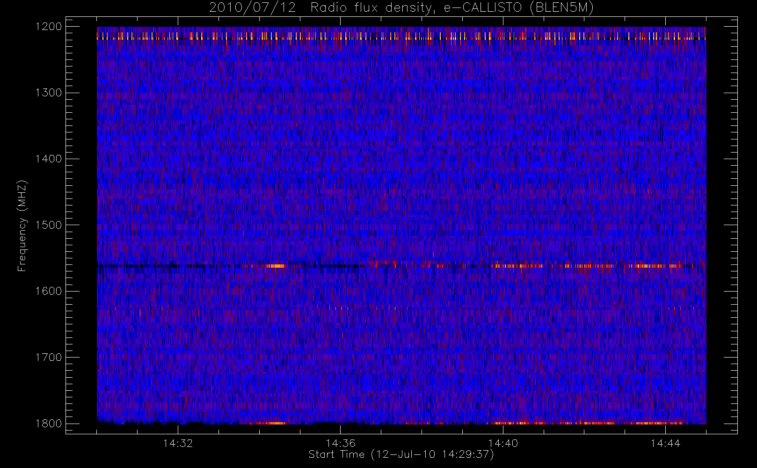The width and height of the screenshot is (757, 468).
Task: Click the 14:36 time tick label
Action: tap(341, 443)
